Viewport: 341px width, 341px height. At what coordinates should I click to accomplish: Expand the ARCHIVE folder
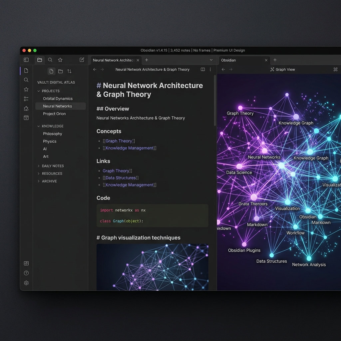coord(39,181)
